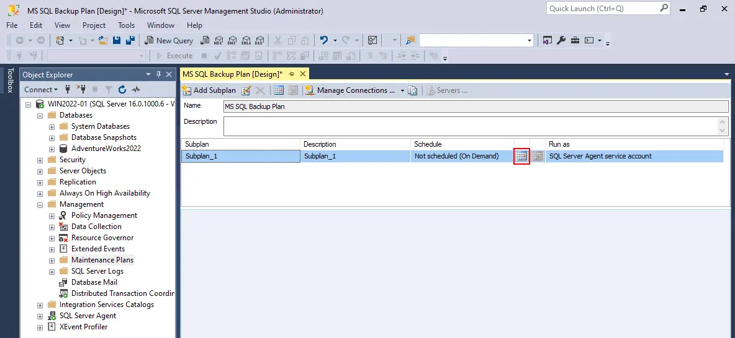Collapse the Databases folder
This screenshot has height=338, width=735.
(40, 115)
